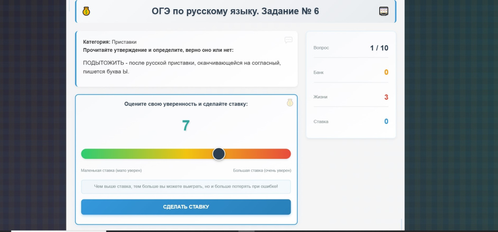Click the title ОГЭ по русскому языку. Задание № 6
Viewport: 498px width, 232px height.
(x=235, y=12)
